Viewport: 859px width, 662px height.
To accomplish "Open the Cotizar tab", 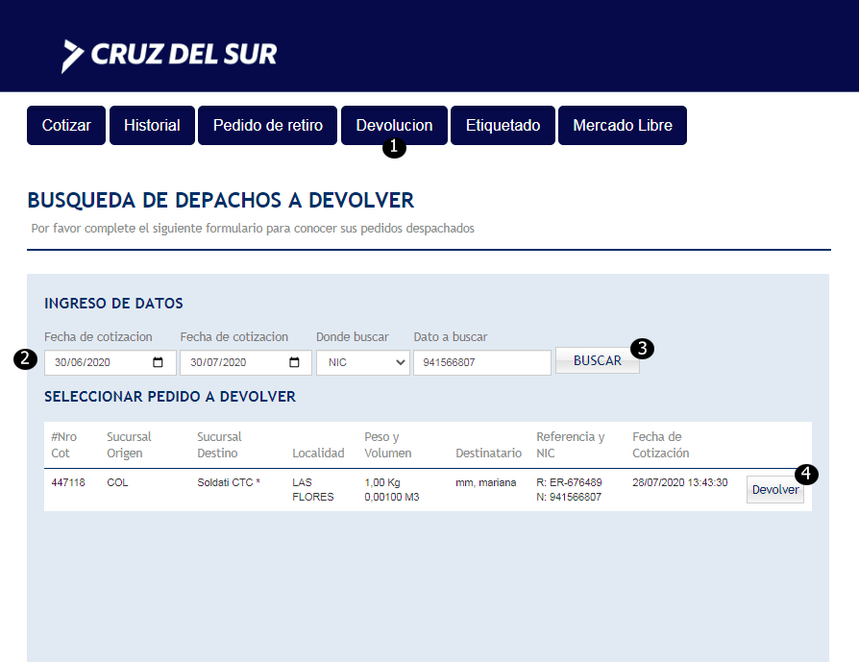I will (66, 126).
